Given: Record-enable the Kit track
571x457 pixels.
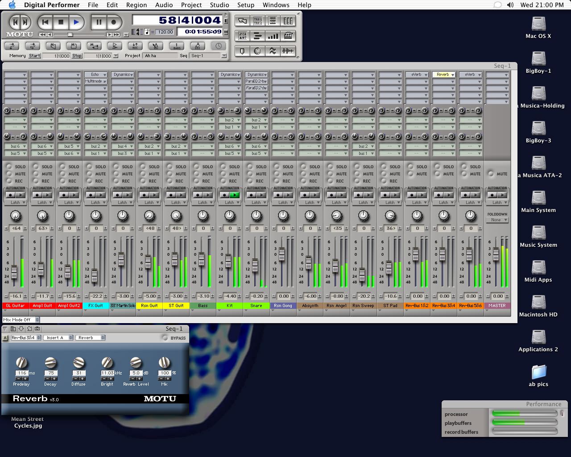Looking at the screenshot, I should [x=223, y=181].
